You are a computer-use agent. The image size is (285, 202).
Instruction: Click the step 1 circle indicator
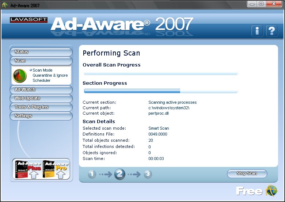click(92, 174)
